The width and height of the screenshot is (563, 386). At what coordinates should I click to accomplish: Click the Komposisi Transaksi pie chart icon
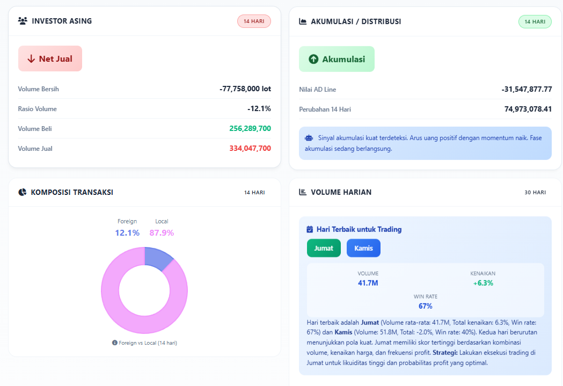tap(23, 192)
